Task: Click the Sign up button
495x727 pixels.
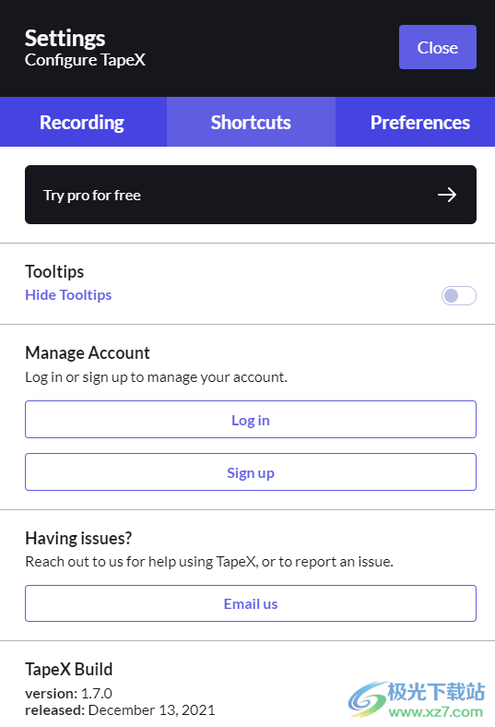Action: pyautogui.click(x=251, y=472)
